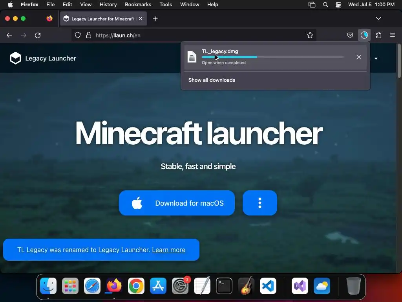Open the Apple menu
Viewport: 402px width, 302px height.
point(10,5)
